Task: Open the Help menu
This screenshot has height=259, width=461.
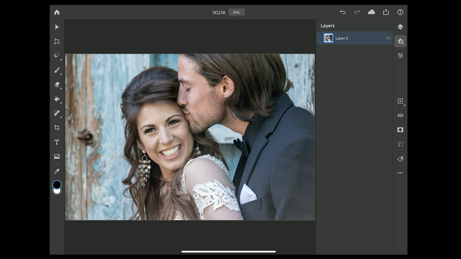Action: point(400,12)
